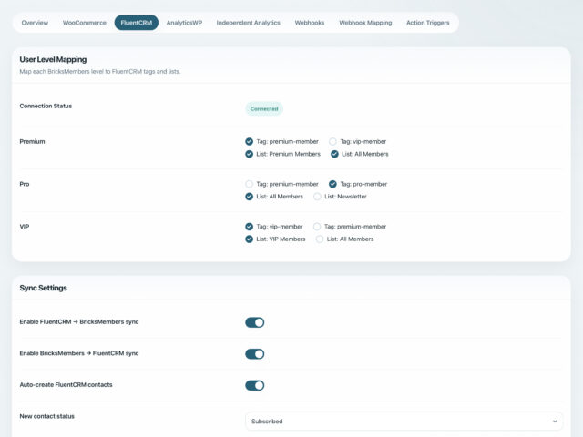Click the VIP level row label
Viewport: 583px width, 437px height.
25,227
